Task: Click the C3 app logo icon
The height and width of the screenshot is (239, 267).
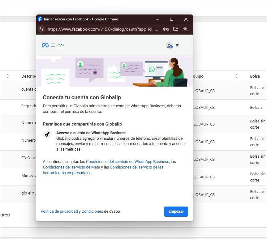Action: [x=61, y=45]
